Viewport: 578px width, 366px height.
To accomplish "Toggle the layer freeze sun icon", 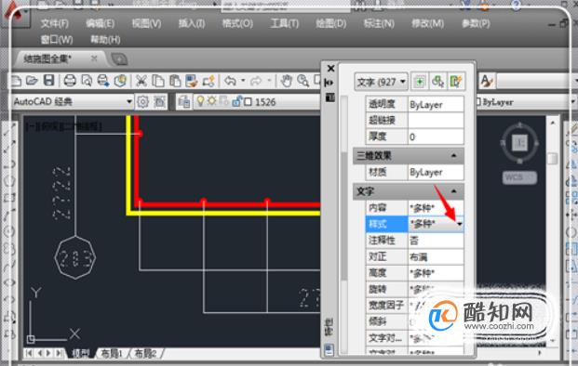I will coord(211,100).
